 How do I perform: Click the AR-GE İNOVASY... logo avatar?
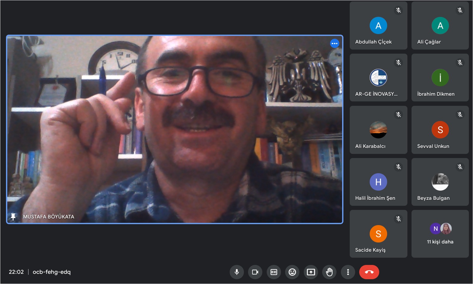(x=378, y=78)
